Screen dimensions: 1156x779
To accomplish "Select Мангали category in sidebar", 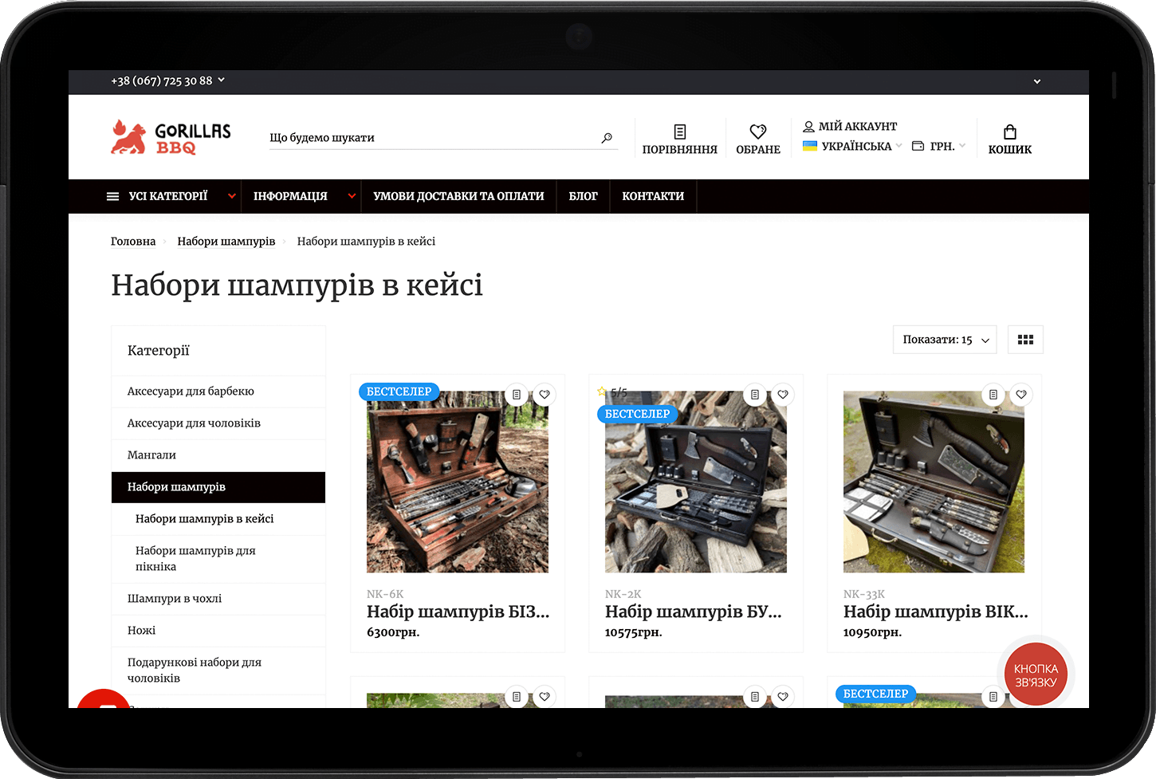I will pyautogui.click(x=151, y=455).
